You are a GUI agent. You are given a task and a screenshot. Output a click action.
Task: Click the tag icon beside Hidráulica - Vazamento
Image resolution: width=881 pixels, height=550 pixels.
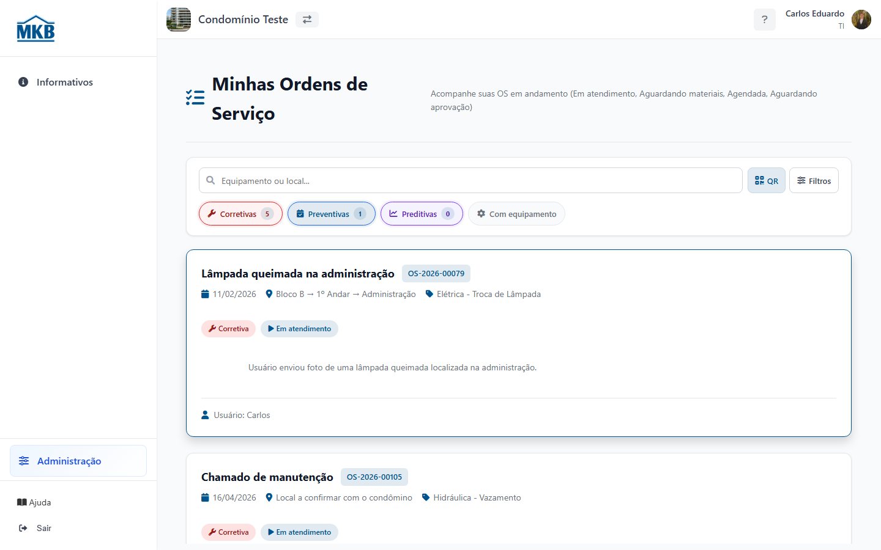click(426, 497)
